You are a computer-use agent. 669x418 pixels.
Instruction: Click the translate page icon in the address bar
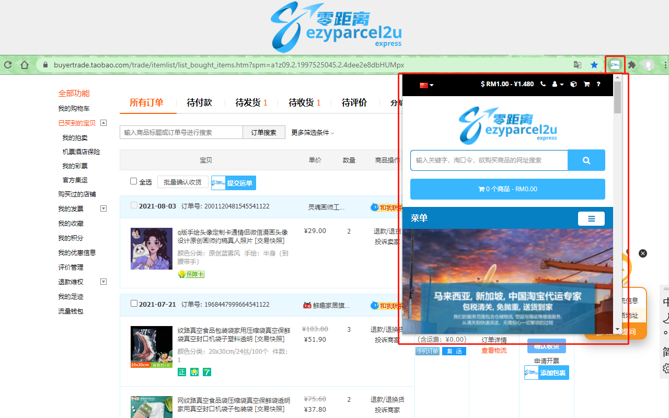[578, 65]
